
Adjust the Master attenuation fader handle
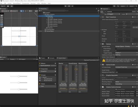[66, 69]
